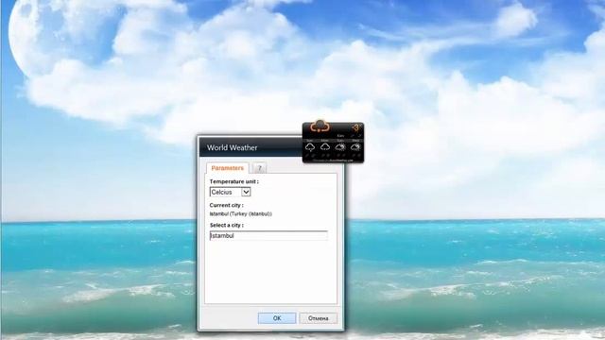Screen dimensions: 605x340
Task: Open the Temperature unit dropdown arrow
Action: [x=246, y=192]
